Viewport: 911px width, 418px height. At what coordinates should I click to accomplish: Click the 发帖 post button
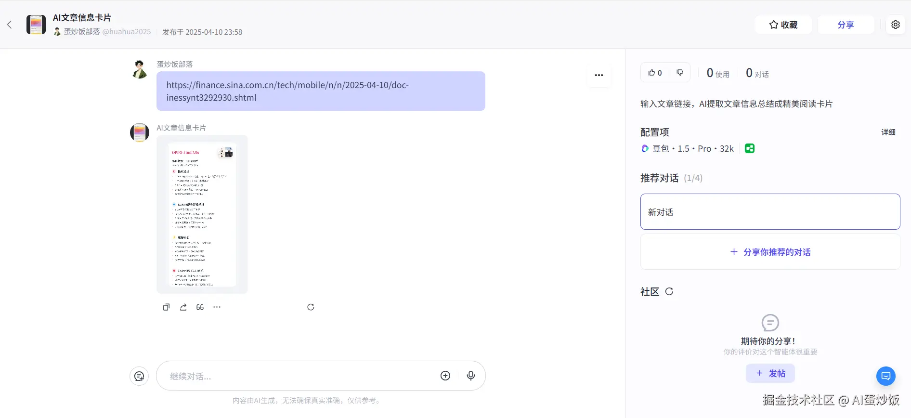pyautogui.click(x=770, y=373)
